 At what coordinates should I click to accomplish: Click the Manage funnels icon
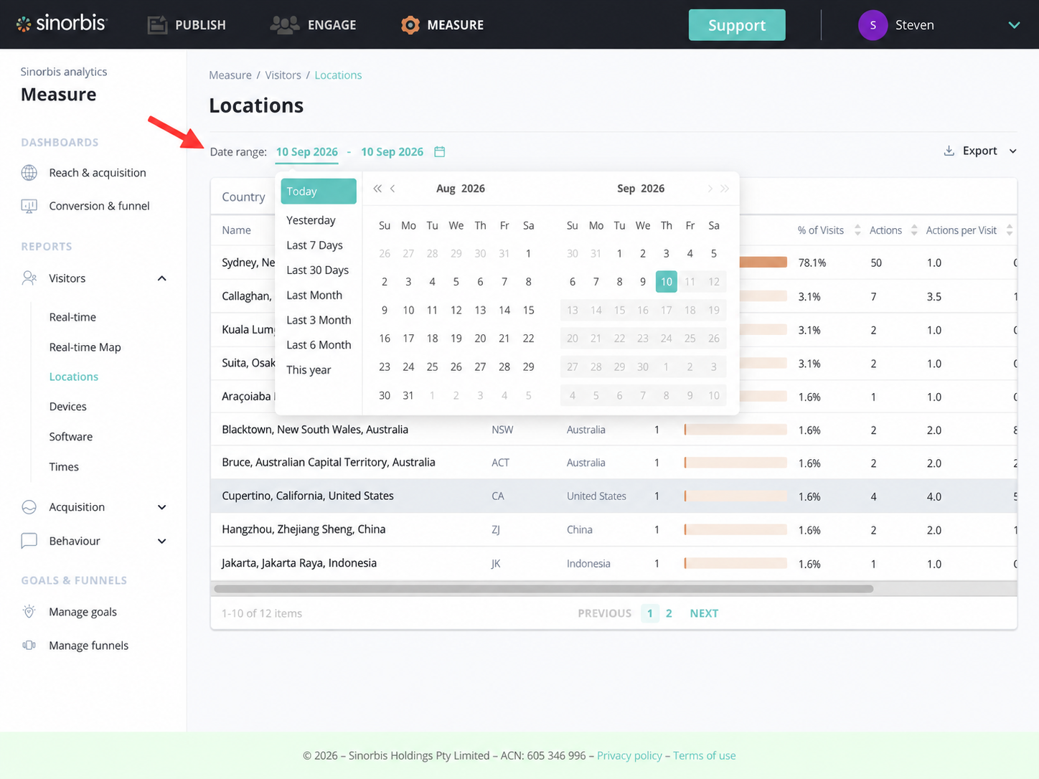tap(29, 646)
